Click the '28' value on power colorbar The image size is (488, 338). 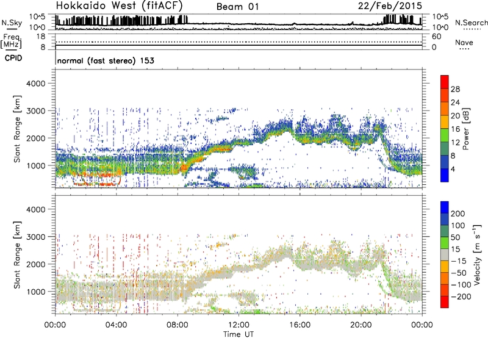coord(455,89)
